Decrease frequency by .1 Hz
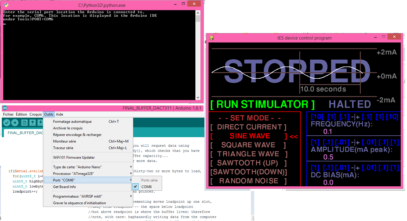Viewport: 407px width, 221px height. 345,117
